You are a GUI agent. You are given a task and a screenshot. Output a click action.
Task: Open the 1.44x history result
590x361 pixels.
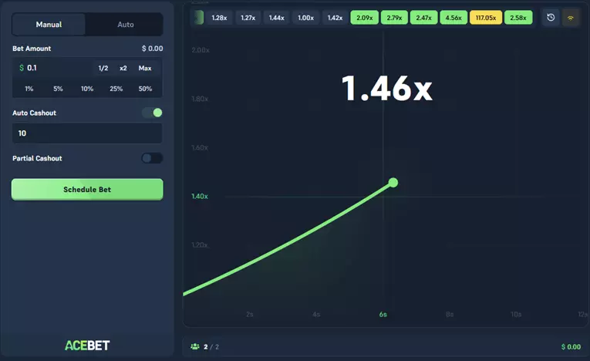click(277, 18)
